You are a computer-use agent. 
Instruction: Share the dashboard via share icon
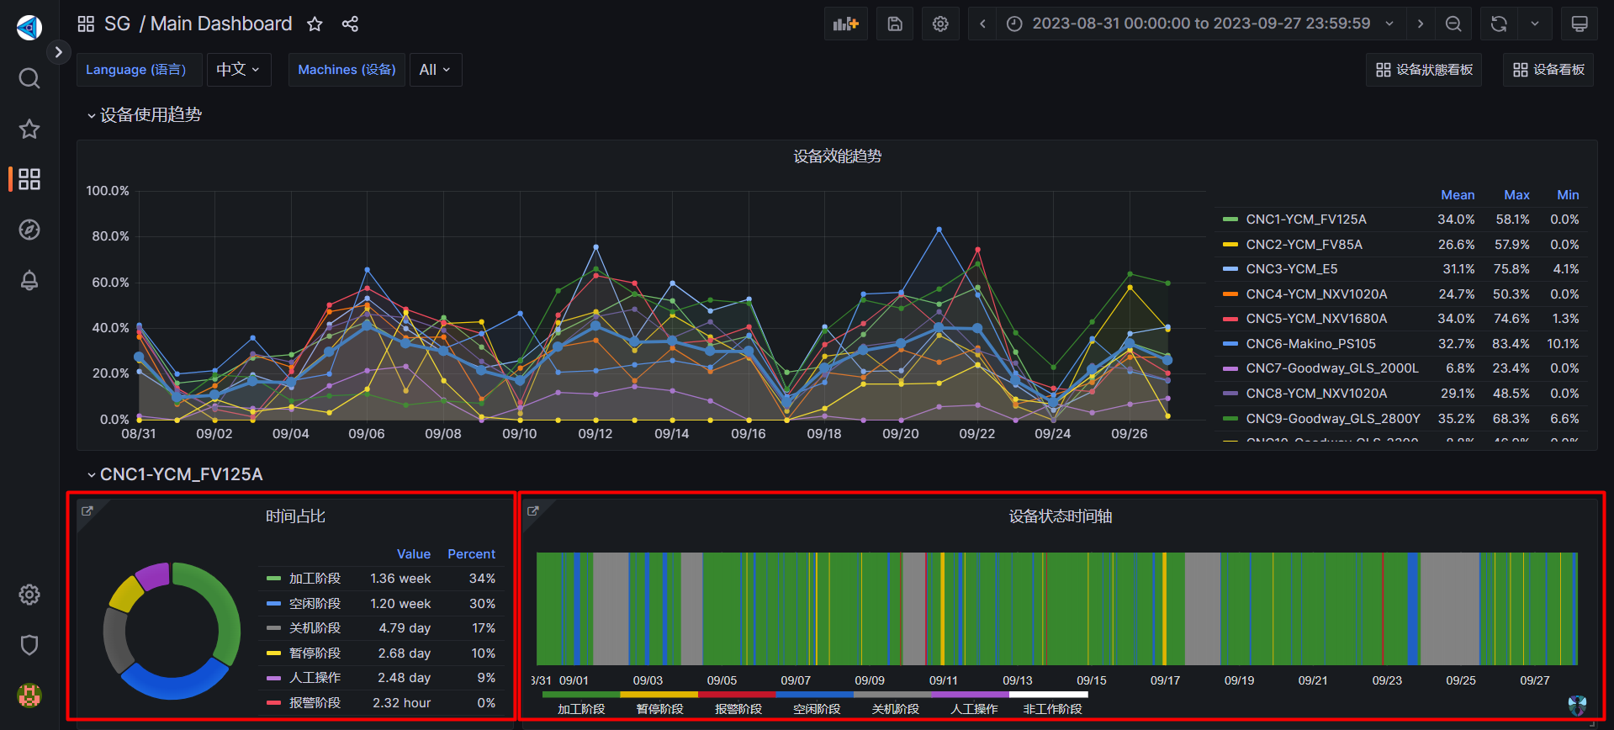tap(350, 24)
